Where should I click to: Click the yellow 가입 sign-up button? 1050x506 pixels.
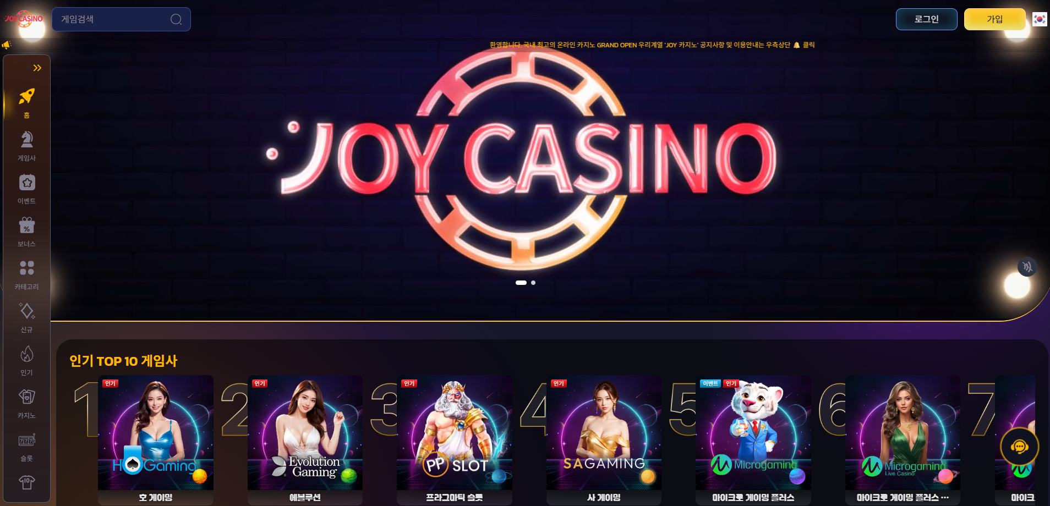[994, 19]
